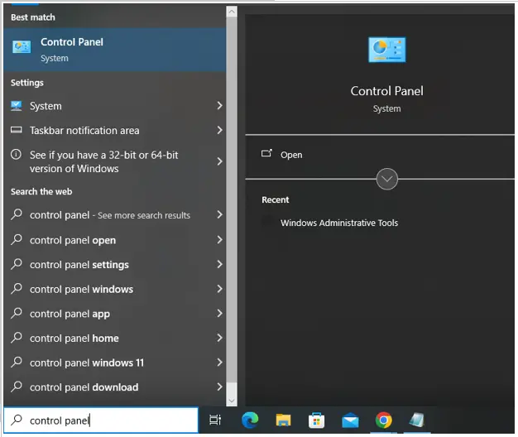Click search icon beside 'control panel download'

point(17,387)
